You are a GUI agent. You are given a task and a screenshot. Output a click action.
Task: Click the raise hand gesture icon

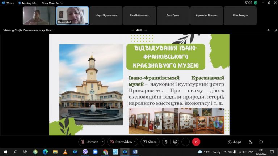(x=166, y=142)
